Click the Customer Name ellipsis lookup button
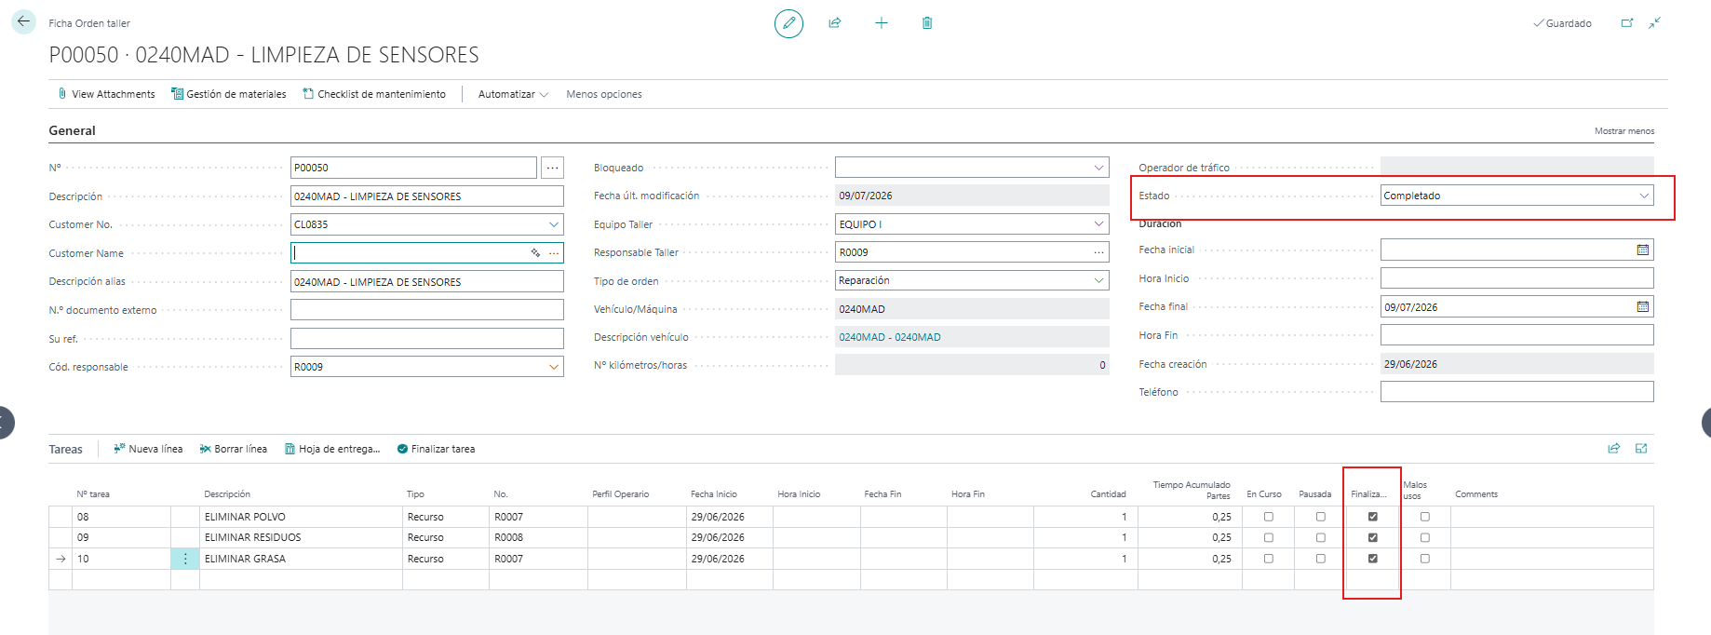This screenshot has width=1711, height=635. pos(555,253)
